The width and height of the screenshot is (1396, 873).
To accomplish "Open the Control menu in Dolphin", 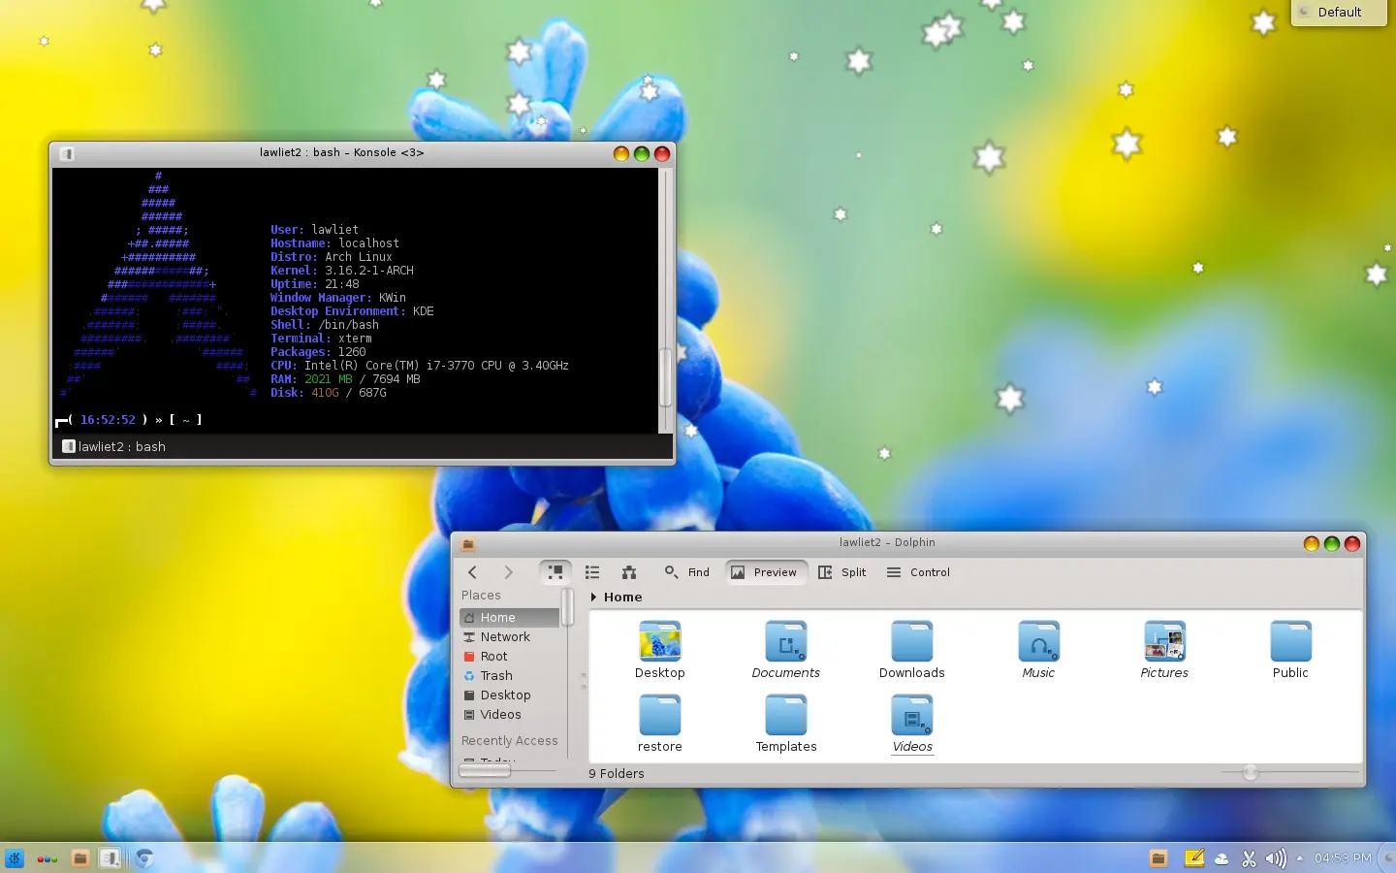I will [918, 572].
